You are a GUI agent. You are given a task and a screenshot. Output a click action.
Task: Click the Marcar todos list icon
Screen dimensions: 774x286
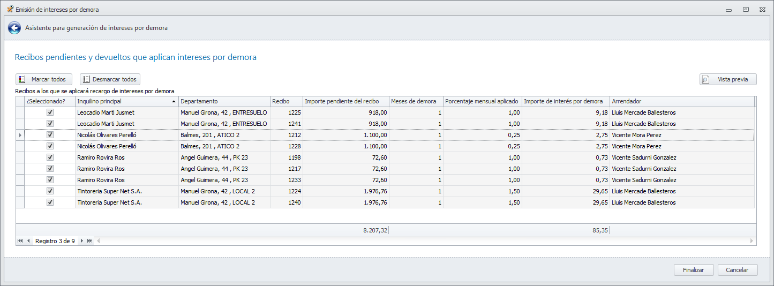22,79
